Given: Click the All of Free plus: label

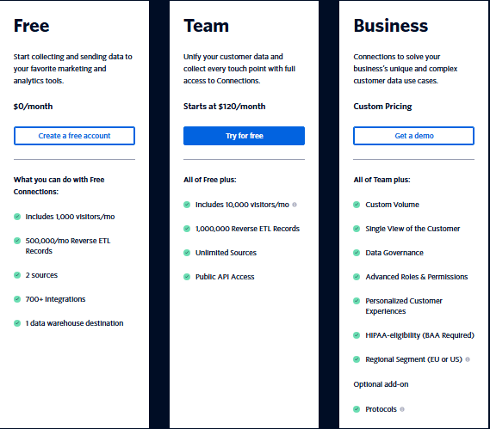Looking at the screenshot, I should [x=210, y=180].
